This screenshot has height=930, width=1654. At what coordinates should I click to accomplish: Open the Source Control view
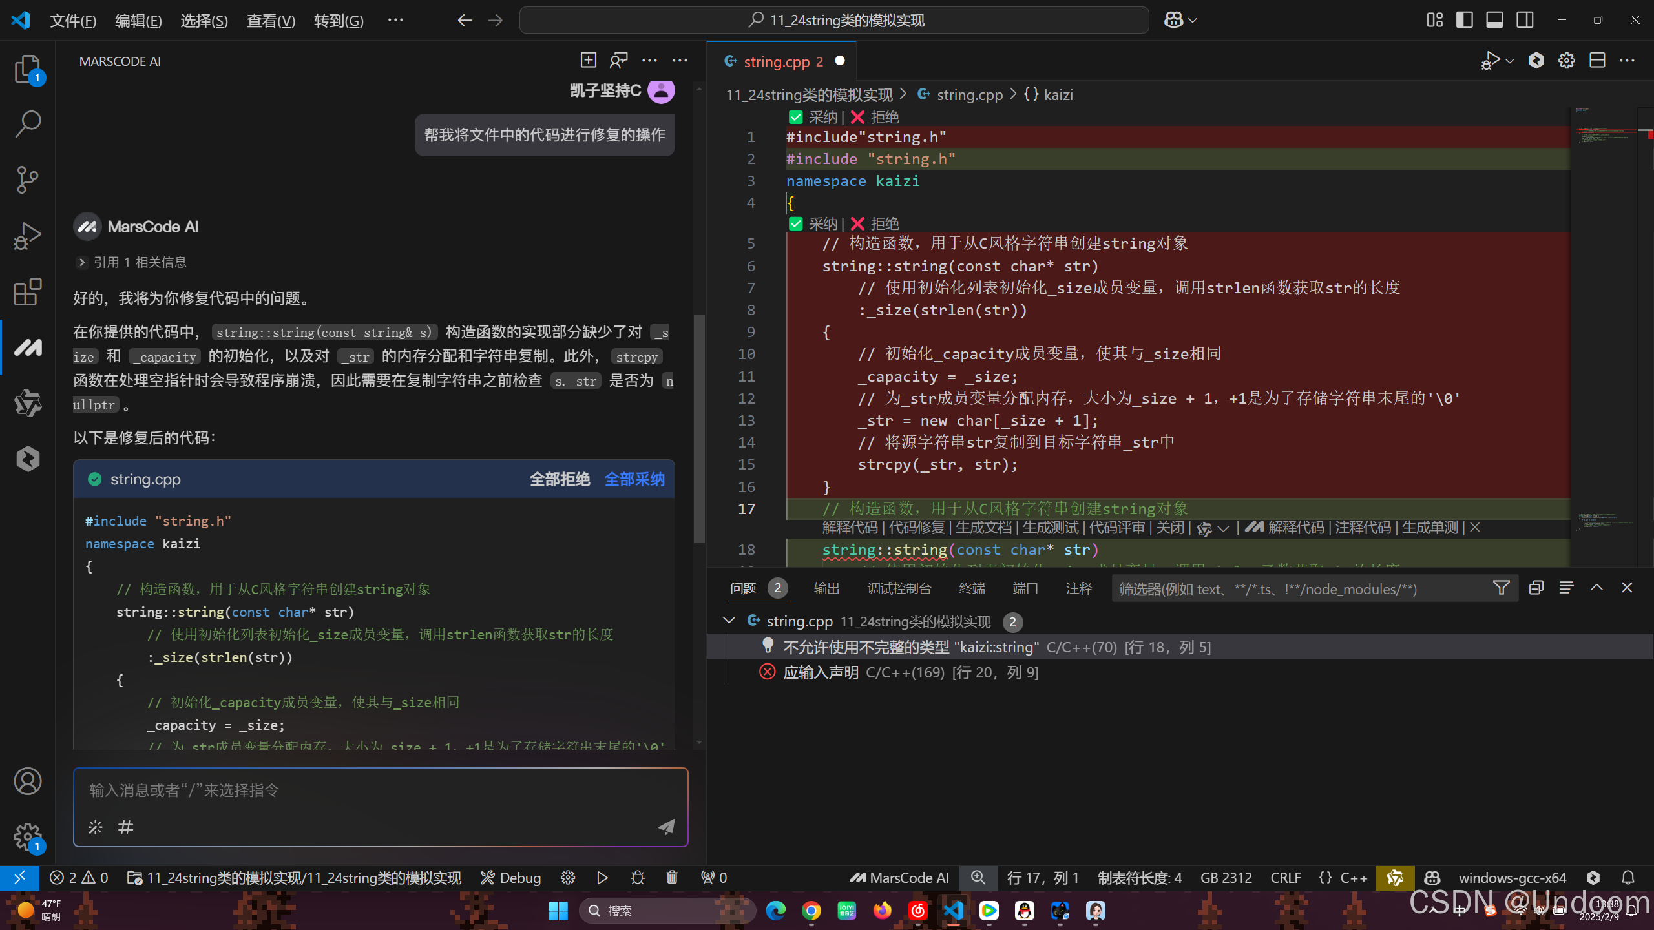[27, 179]
